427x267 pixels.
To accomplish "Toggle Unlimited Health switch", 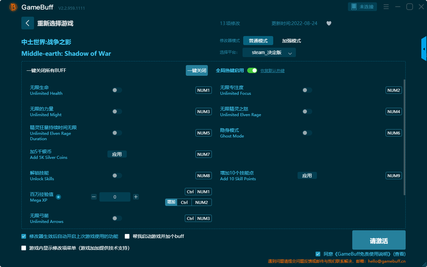I will 117,90.
